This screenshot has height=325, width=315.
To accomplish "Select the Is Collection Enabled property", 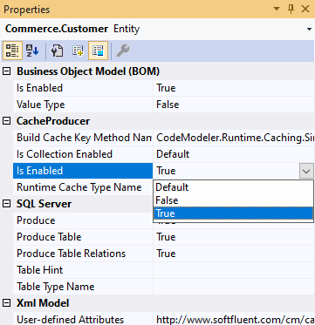I will (83, 154).
